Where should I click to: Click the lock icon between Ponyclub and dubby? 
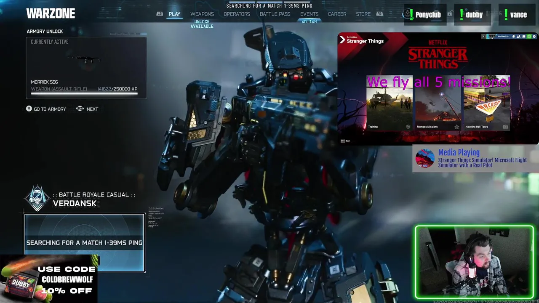tap(450, 14)
